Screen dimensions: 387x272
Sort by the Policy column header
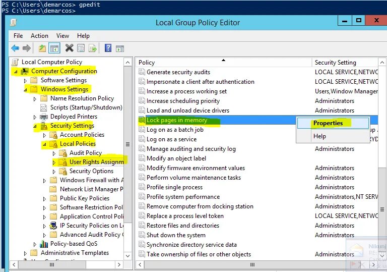point(224,62)
